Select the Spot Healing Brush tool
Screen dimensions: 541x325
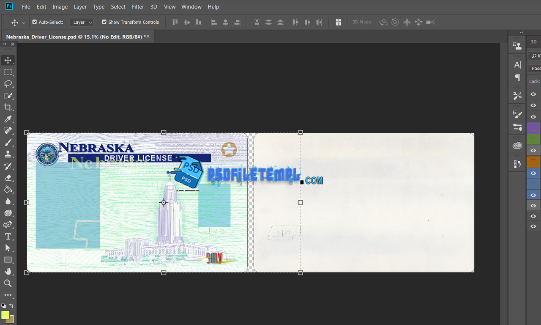[8, 131]
